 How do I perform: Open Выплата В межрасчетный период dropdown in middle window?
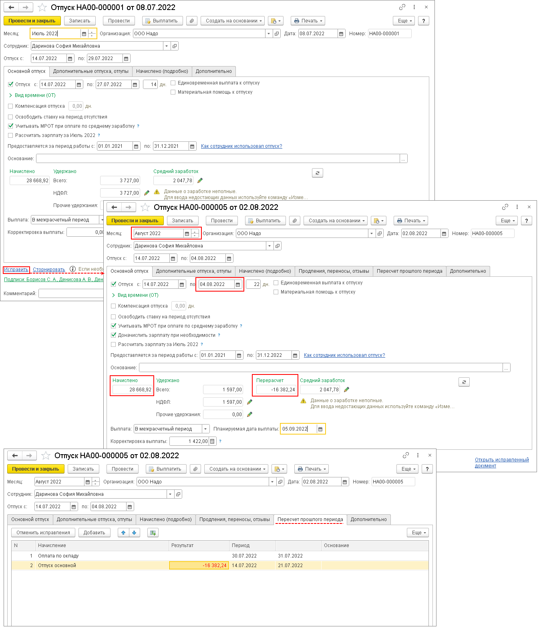pos(205,429)
